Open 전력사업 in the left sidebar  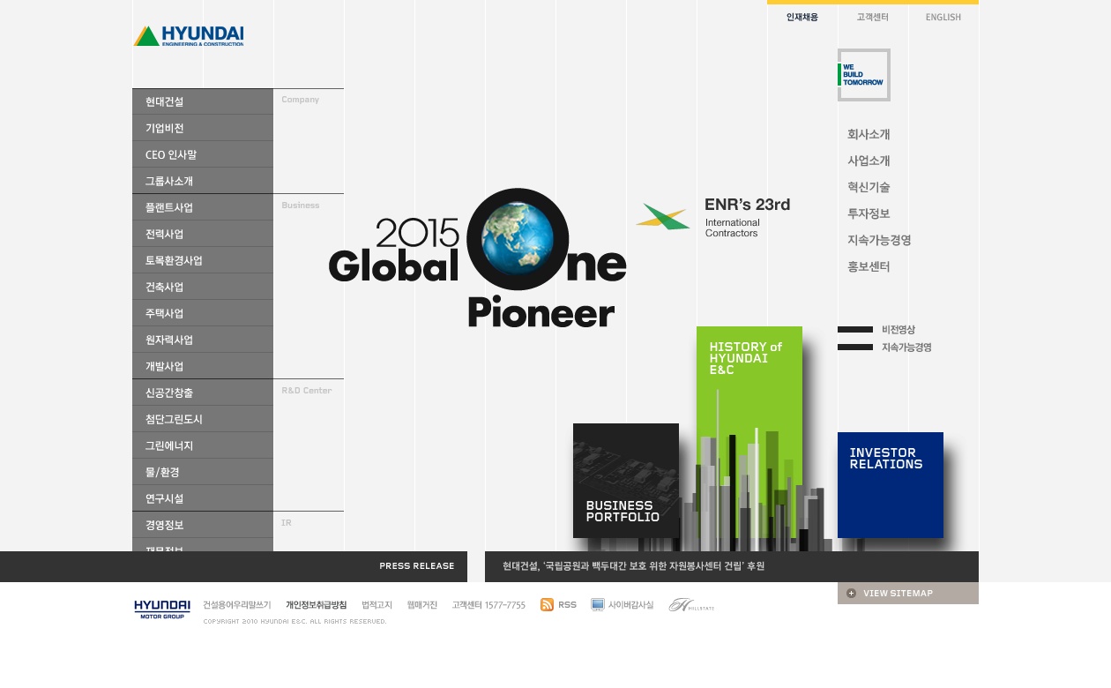(x=203, y=234)
